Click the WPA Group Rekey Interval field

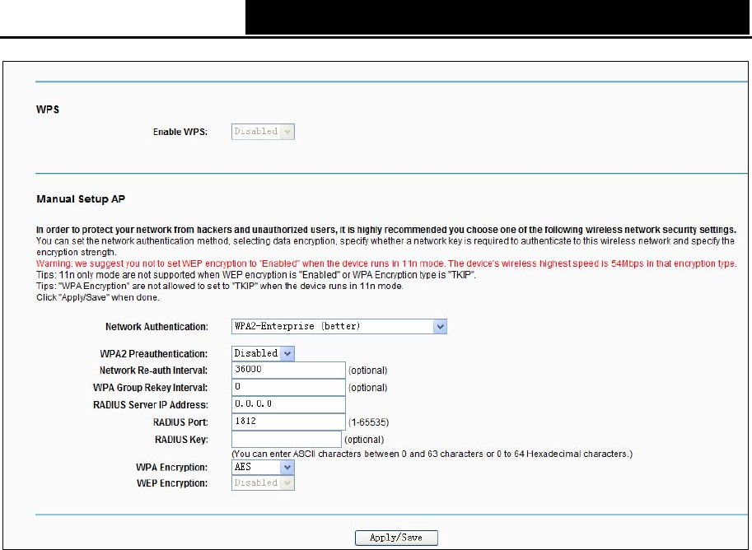[288, 388]
